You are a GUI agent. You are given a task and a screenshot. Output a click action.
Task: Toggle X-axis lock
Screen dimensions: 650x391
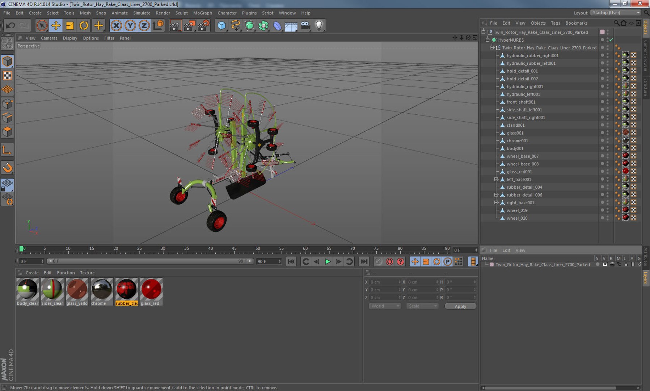tap(116, 25)
